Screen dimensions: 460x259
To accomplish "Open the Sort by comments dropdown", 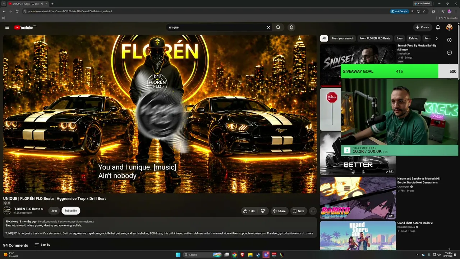I will pos(42,245).
